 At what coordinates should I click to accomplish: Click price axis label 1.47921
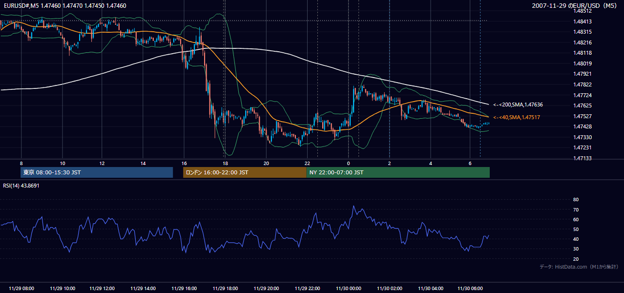pos(582,74)
